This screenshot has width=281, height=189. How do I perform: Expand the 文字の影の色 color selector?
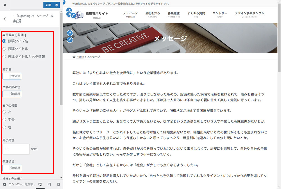click(12, 94)
